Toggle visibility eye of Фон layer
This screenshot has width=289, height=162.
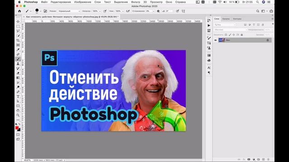215,40
